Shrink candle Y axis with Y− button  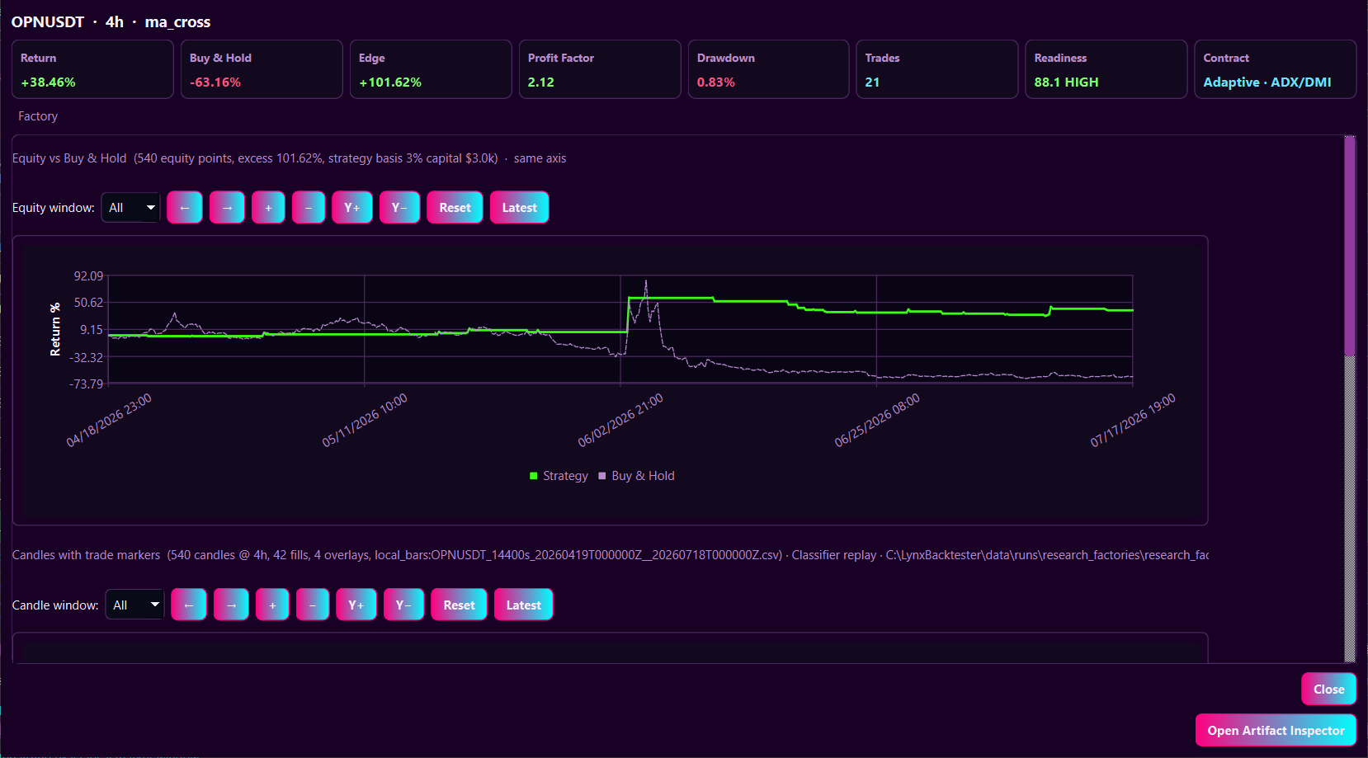click(x=403, y=605)
